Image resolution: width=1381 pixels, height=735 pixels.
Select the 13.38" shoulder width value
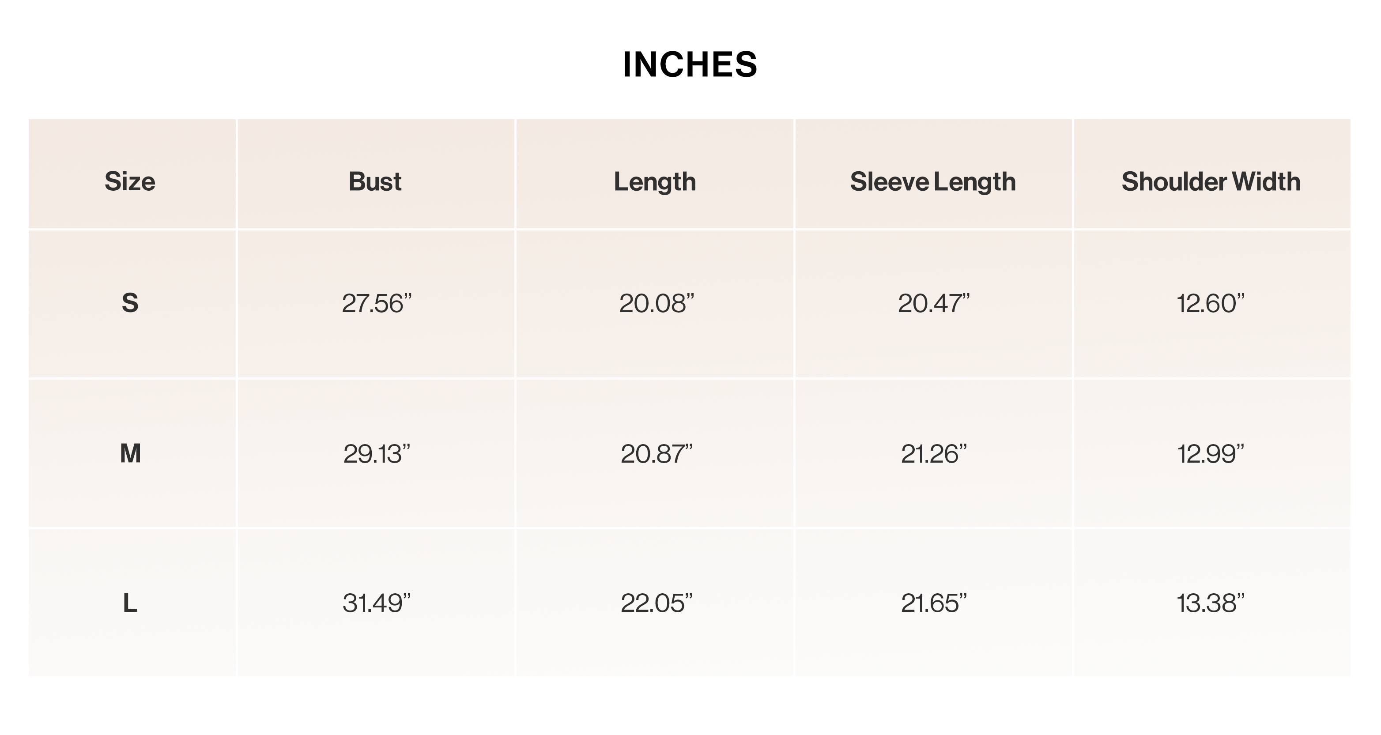coord(1211,603)
